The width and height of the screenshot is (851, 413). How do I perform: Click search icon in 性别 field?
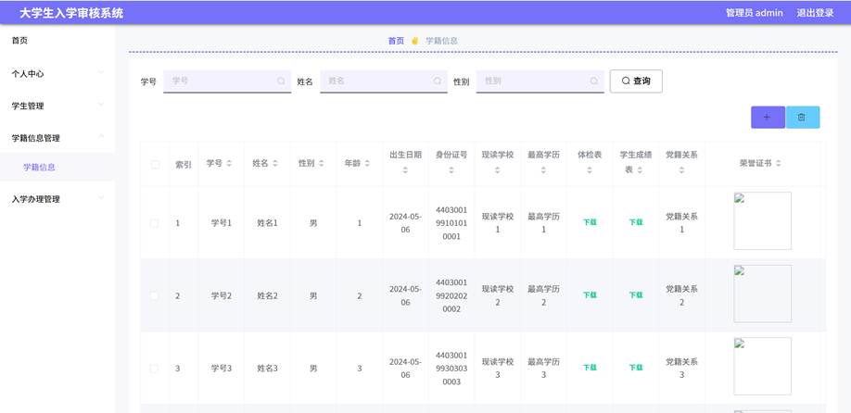coord(594,81)
